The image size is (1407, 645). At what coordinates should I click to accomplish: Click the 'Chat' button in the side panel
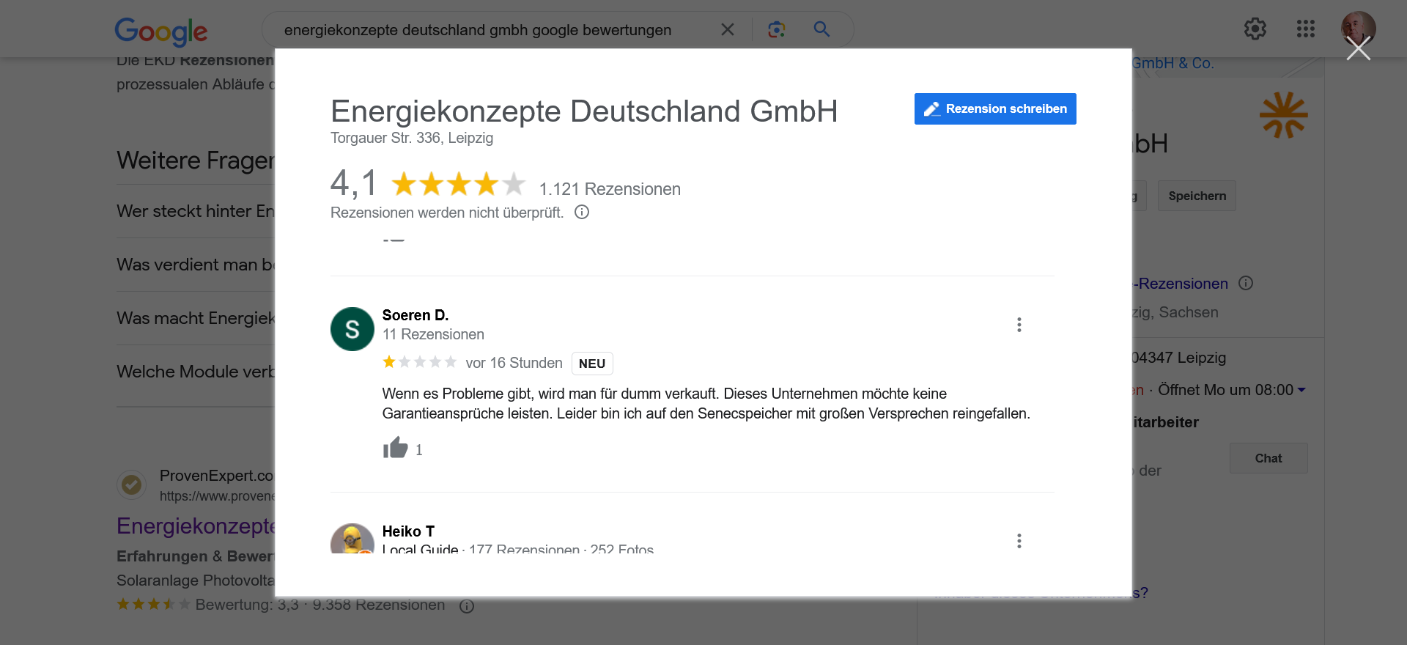click(x=1268, y=458)
